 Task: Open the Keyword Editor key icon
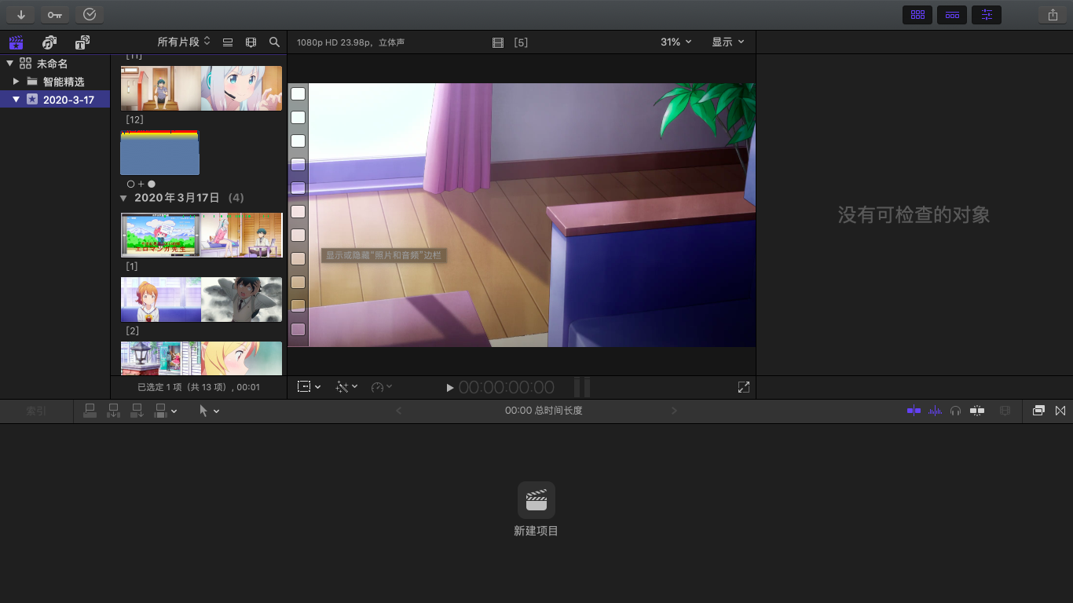(x=55, y=14)
